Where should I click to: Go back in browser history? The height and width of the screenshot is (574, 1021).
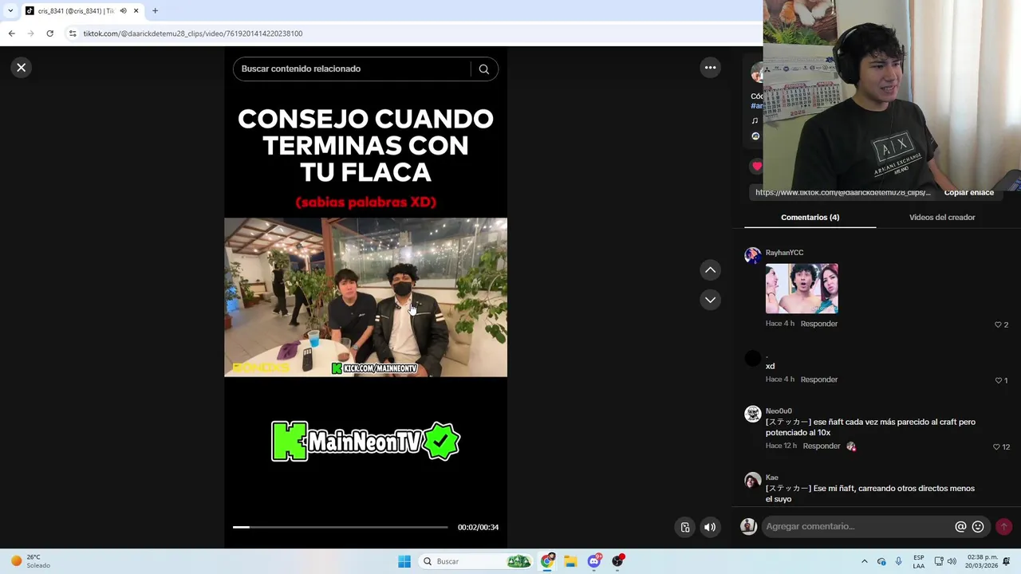point(11,33)
